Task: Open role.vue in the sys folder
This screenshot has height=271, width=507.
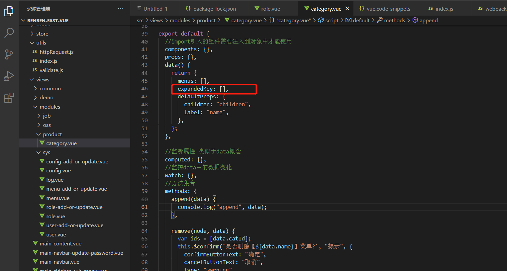Action: point(74,216)
